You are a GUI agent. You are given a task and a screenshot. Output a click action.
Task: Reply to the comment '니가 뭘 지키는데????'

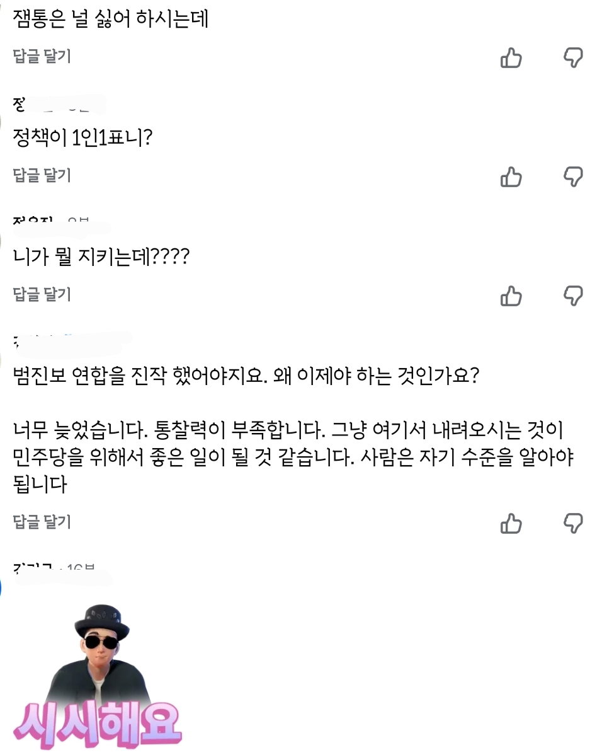[x=42, y=294]
